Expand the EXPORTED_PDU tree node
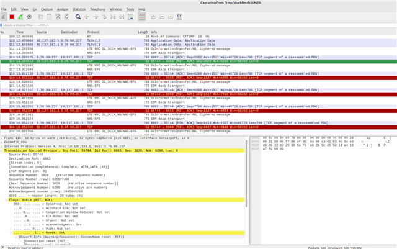397x249 pixels. pos(2,142)
